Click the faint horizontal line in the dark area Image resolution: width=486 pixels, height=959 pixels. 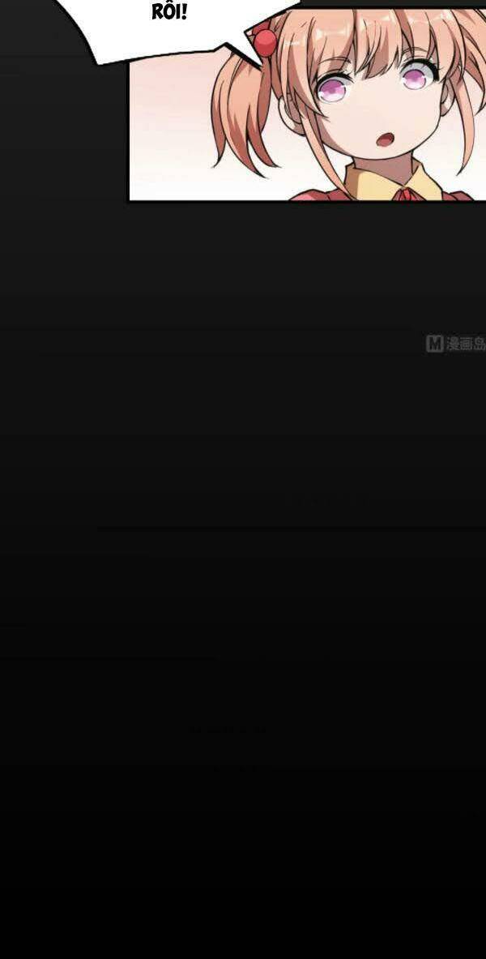point(291,529)
